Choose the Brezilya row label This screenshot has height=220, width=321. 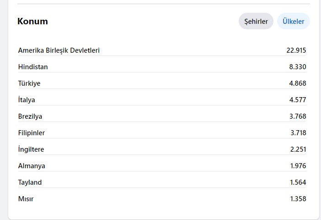coord(30,116)
